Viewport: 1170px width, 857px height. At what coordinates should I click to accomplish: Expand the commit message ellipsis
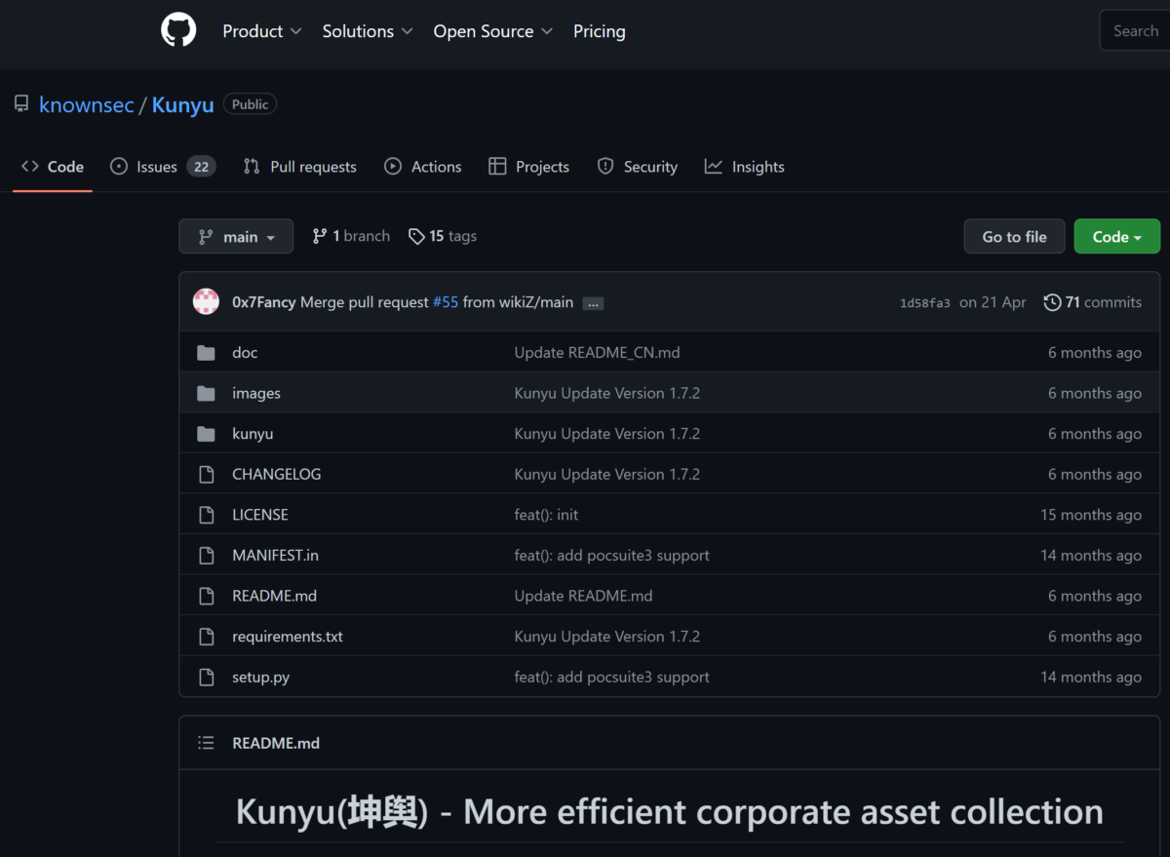[593, 302]
